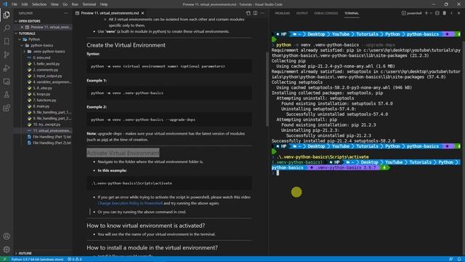Click the VS Code logo icon
This screenshot has height=262, width=465.
[5, 4]
